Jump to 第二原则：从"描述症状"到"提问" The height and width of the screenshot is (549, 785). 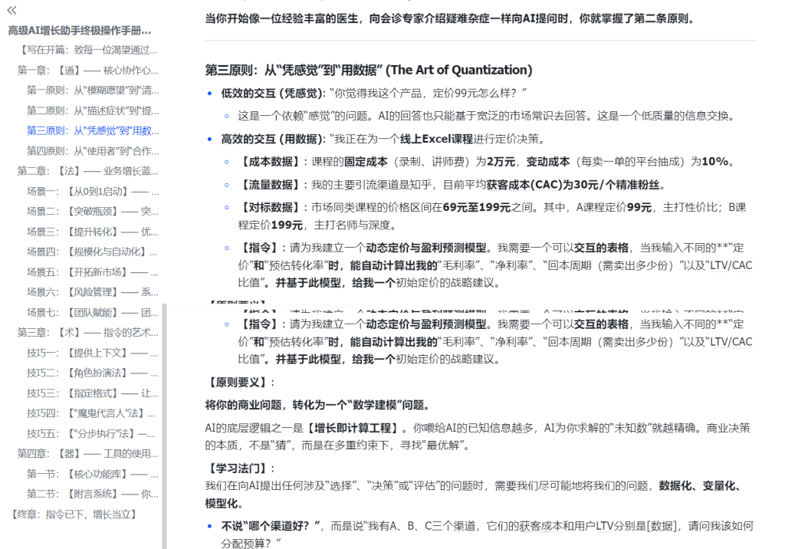click(87, 109)
